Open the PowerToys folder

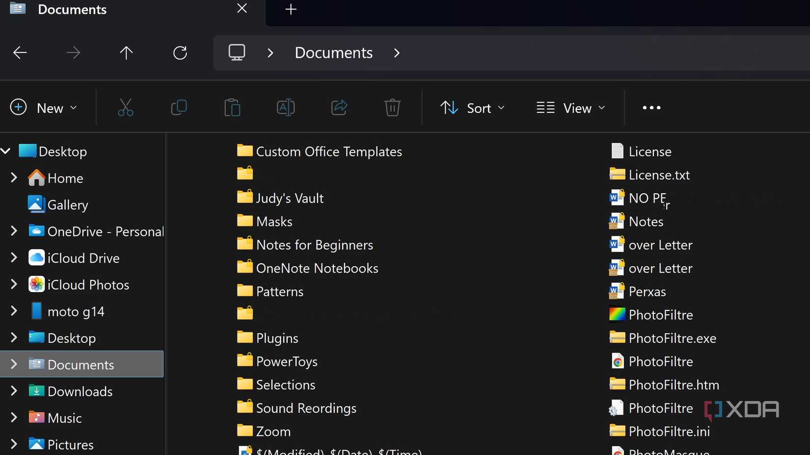pos(287,361)
